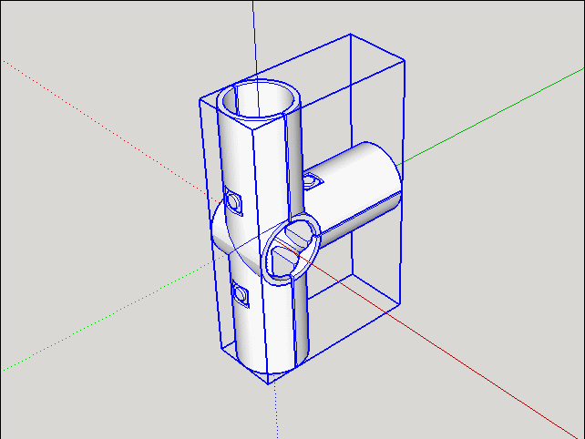Click the bottom end of the vertical pipe

(273, 362)
